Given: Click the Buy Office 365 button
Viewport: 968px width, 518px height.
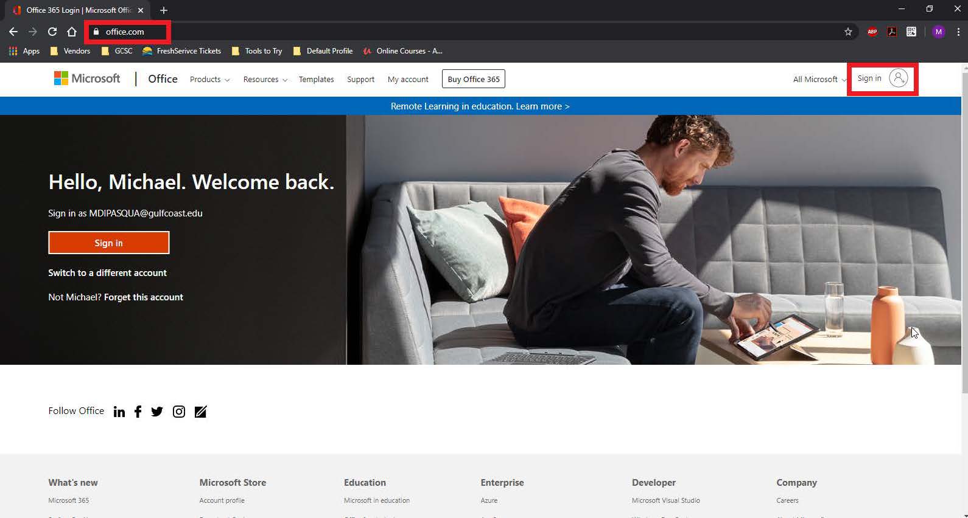Looking at the screenshot, I should (x=474, y=79).
